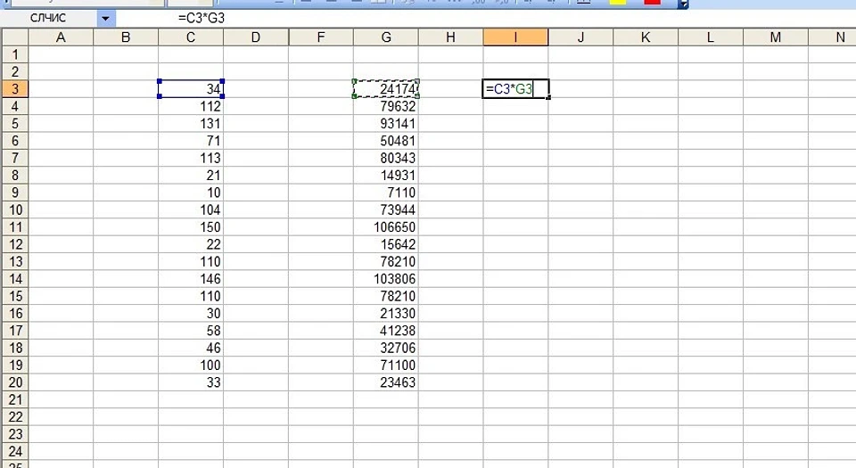Click the red font color swatch
856x468 pixels.
pyautogui.click(x=652, y=3)
